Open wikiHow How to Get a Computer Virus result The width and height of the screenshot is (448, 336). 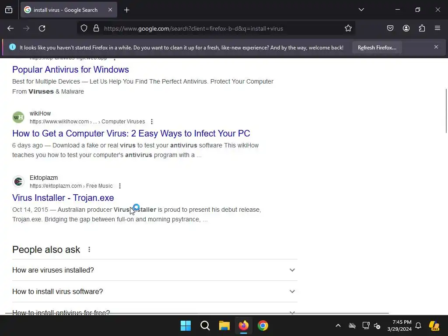(x=131, y=133)
